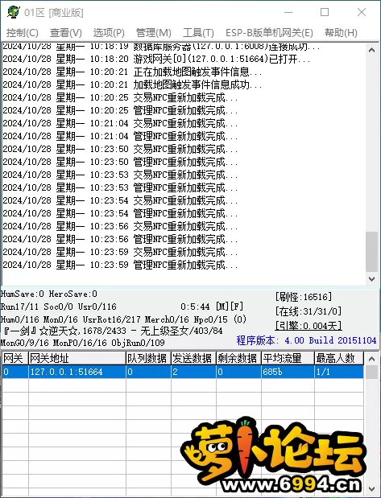Click the 发送数据 column header
This screenshot has width=381, height=498.
click(193, 358)
